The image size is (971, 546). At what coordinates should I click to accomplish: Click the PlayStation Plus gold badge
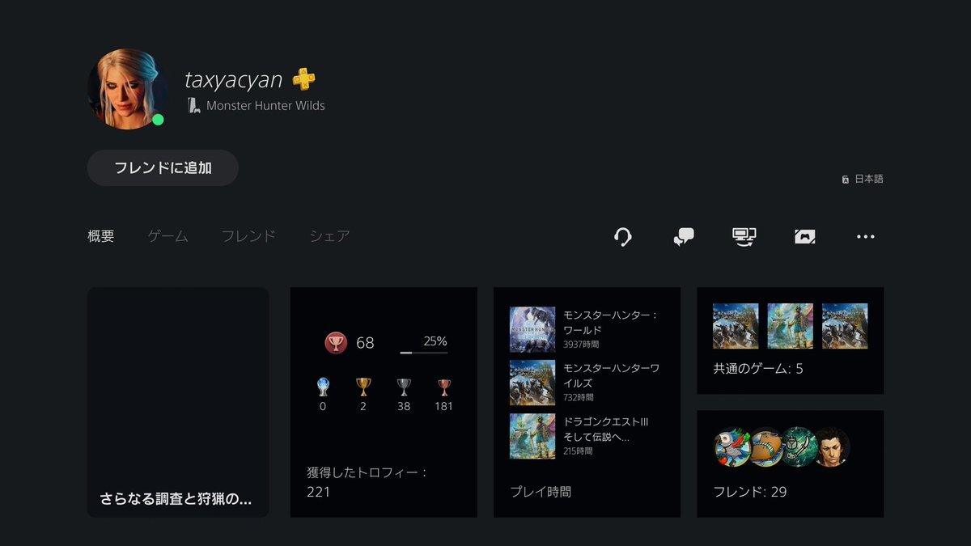pos(304,79)
